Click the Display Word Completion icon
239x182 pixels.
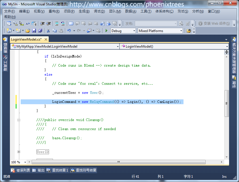28,24
